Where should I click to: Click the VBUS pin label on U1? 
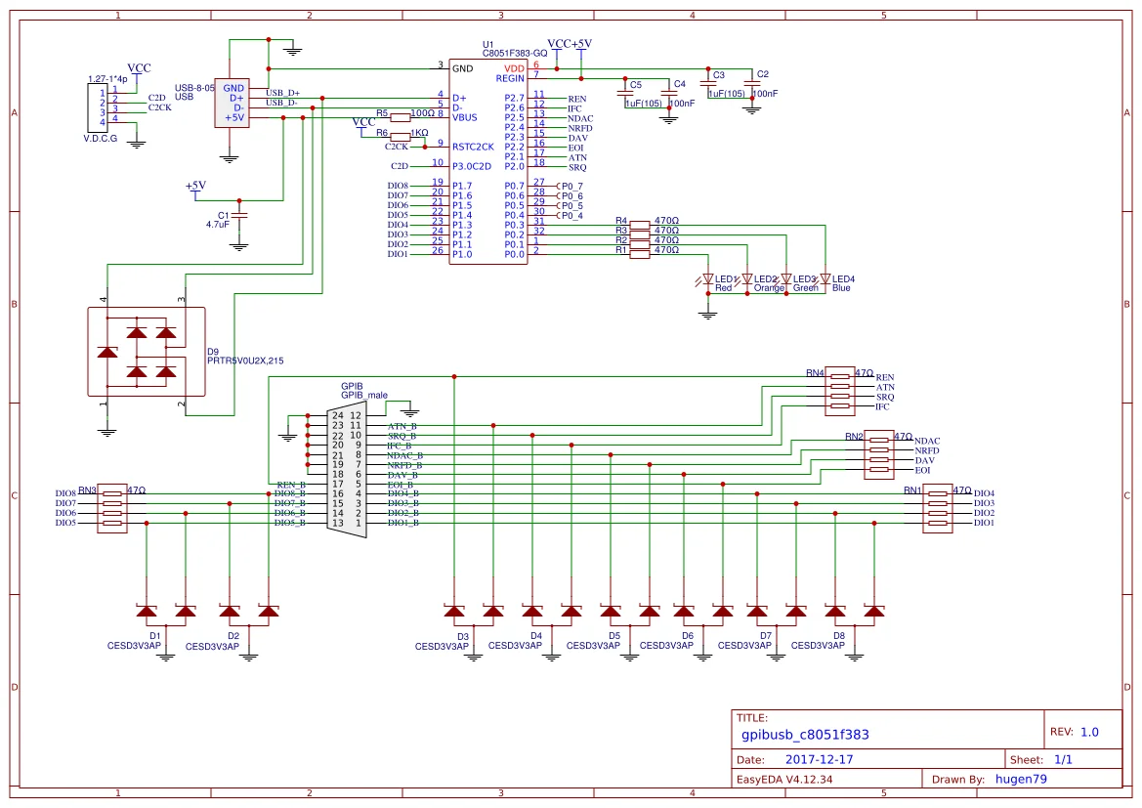coord(465,117)
